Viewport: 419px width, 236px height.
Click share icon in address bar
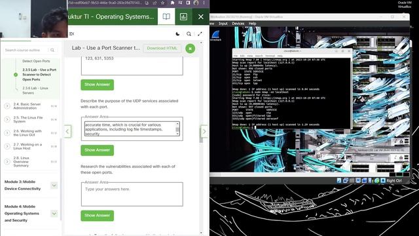[155, 3]
